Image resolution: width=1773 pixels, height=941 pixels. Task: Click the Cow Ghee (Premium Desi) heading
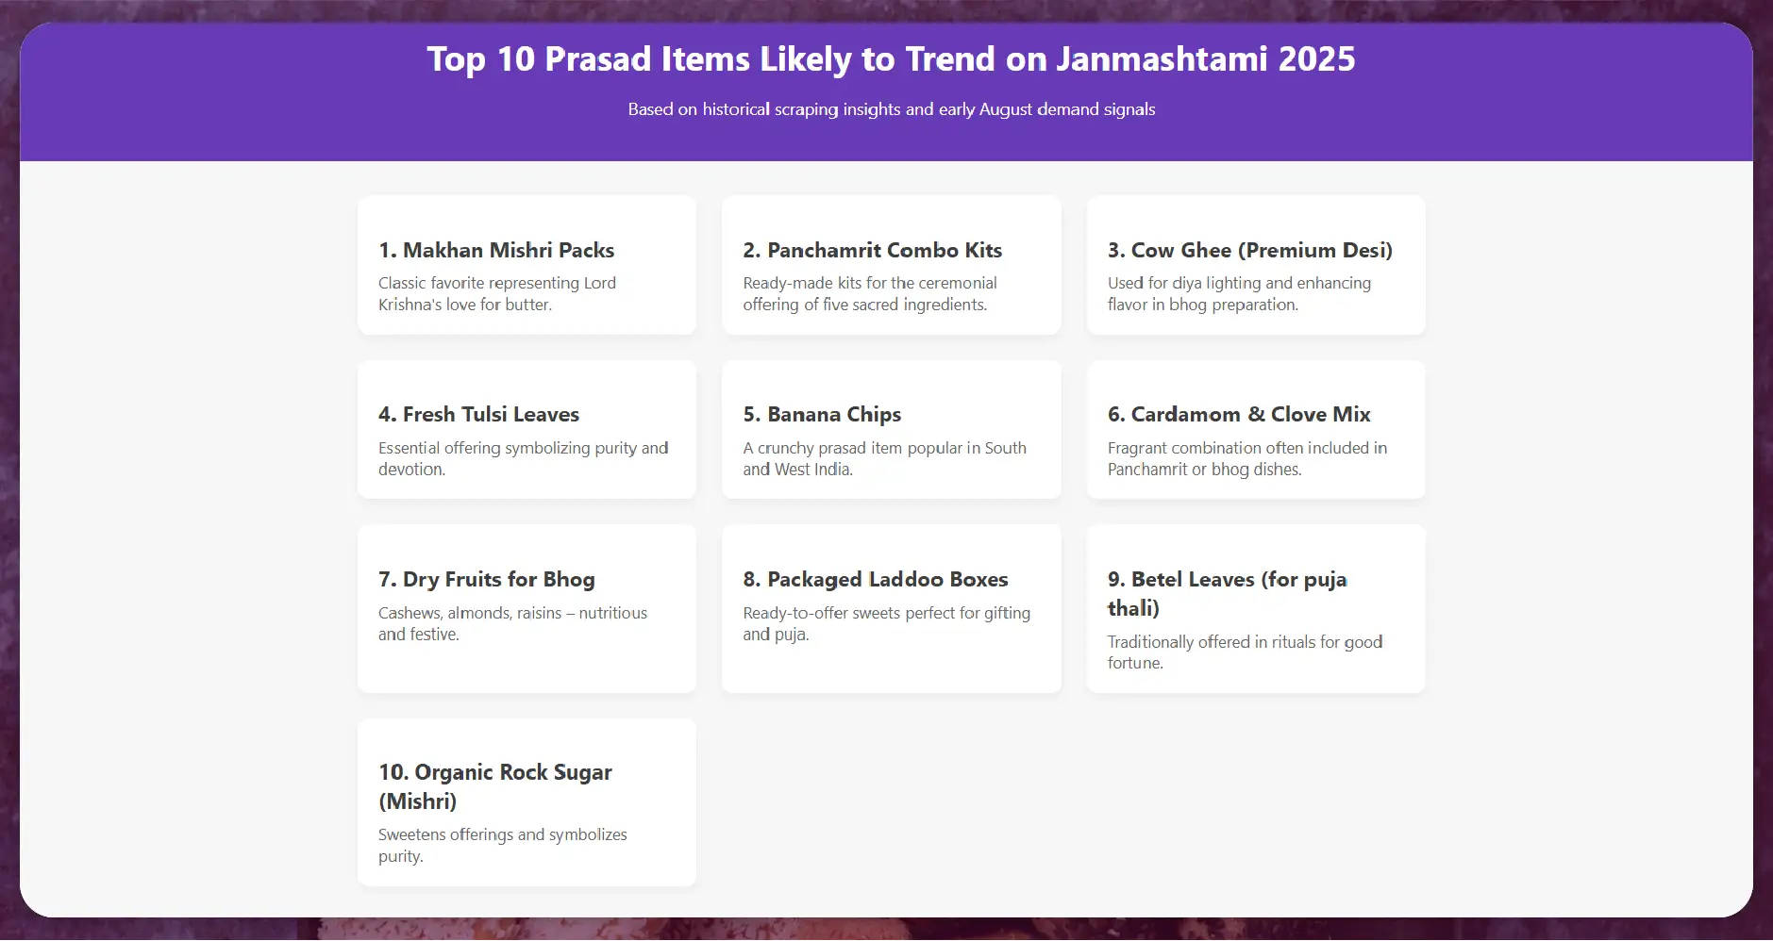pos(1249,250)
